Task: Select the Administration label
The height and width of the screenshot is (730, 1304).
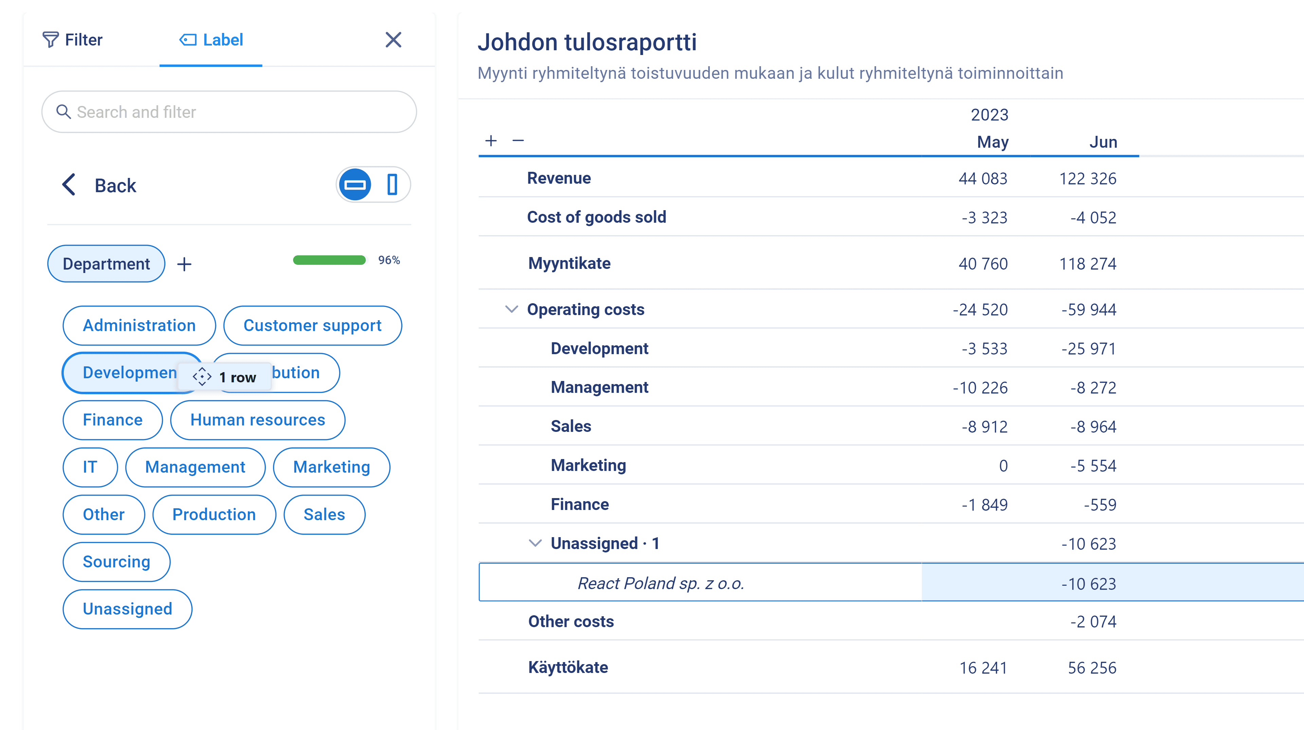Action: 139,326
